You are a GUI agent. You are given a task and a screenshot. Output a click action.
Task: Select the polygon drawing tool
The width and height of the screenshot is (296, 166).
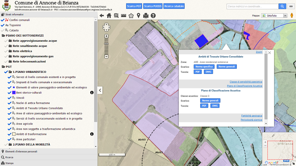(x=131, y=16)
